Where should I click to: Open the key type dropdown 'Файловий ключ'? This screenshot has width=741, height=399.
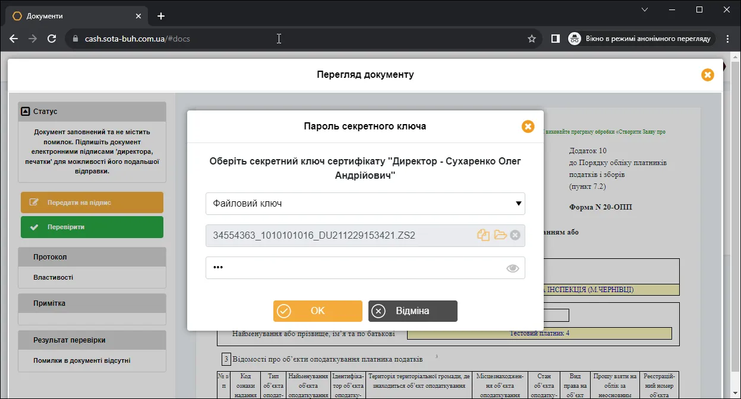click(365, 203)
